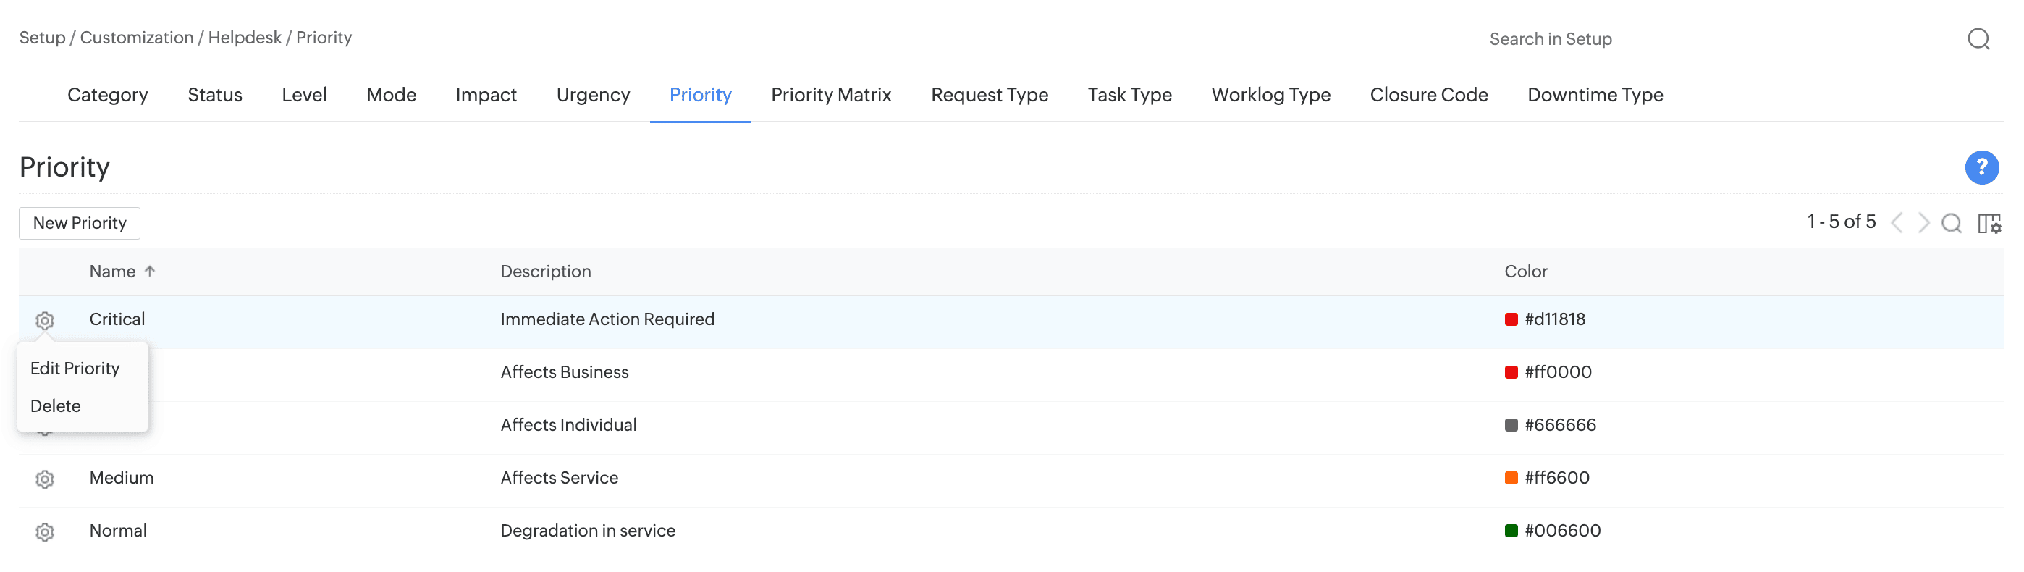This screenshot has width=2024, height=572.
Task: Click the Helpdesk breadcrumb link
Action: point(245,38)
